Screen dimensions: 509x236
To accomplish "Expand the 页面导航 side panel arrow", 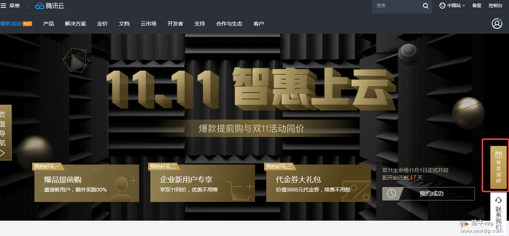I will [x=3, y=153].
